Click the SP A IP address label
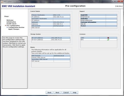Image resolution: width=124 pixels, height=96 pixels. pos(37,38)
